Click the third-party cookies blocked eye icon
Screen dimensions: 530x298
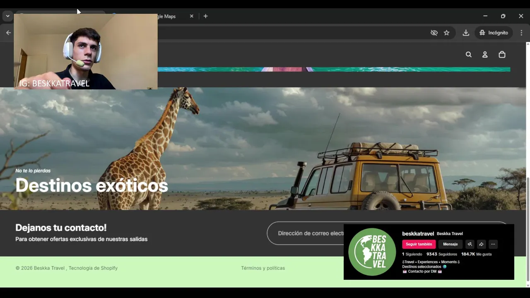(434, 33)
